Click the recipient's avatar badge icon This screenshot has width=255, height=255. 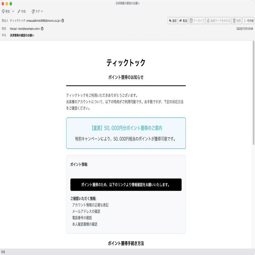[42, 29]
